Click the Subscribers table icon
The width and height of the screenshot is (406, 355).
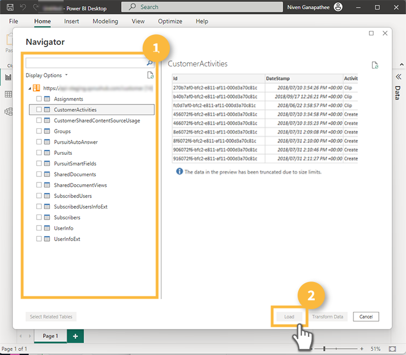pos(47,217)
